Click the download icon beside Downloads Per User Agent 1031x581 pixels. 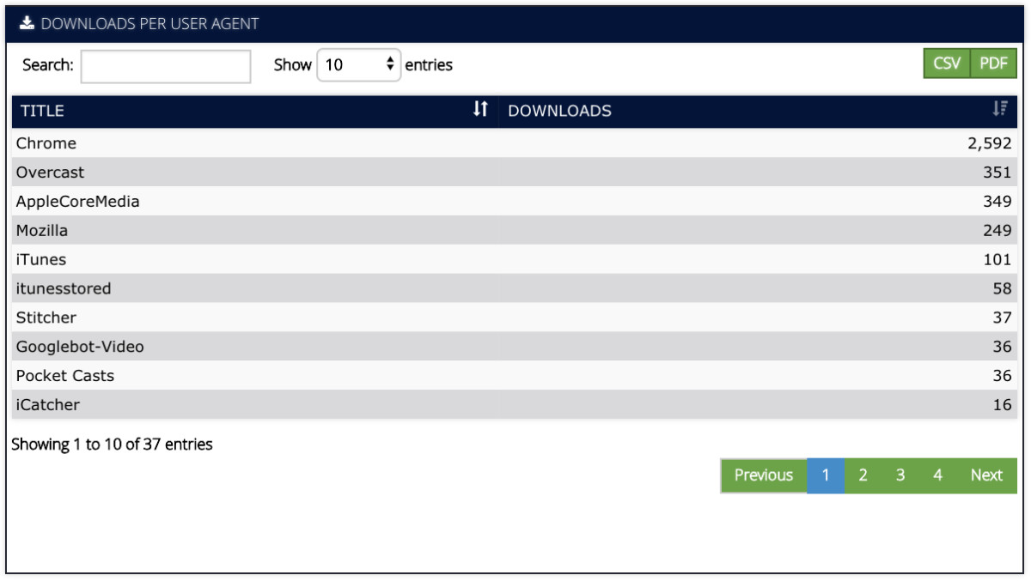(x=27, y=23)
